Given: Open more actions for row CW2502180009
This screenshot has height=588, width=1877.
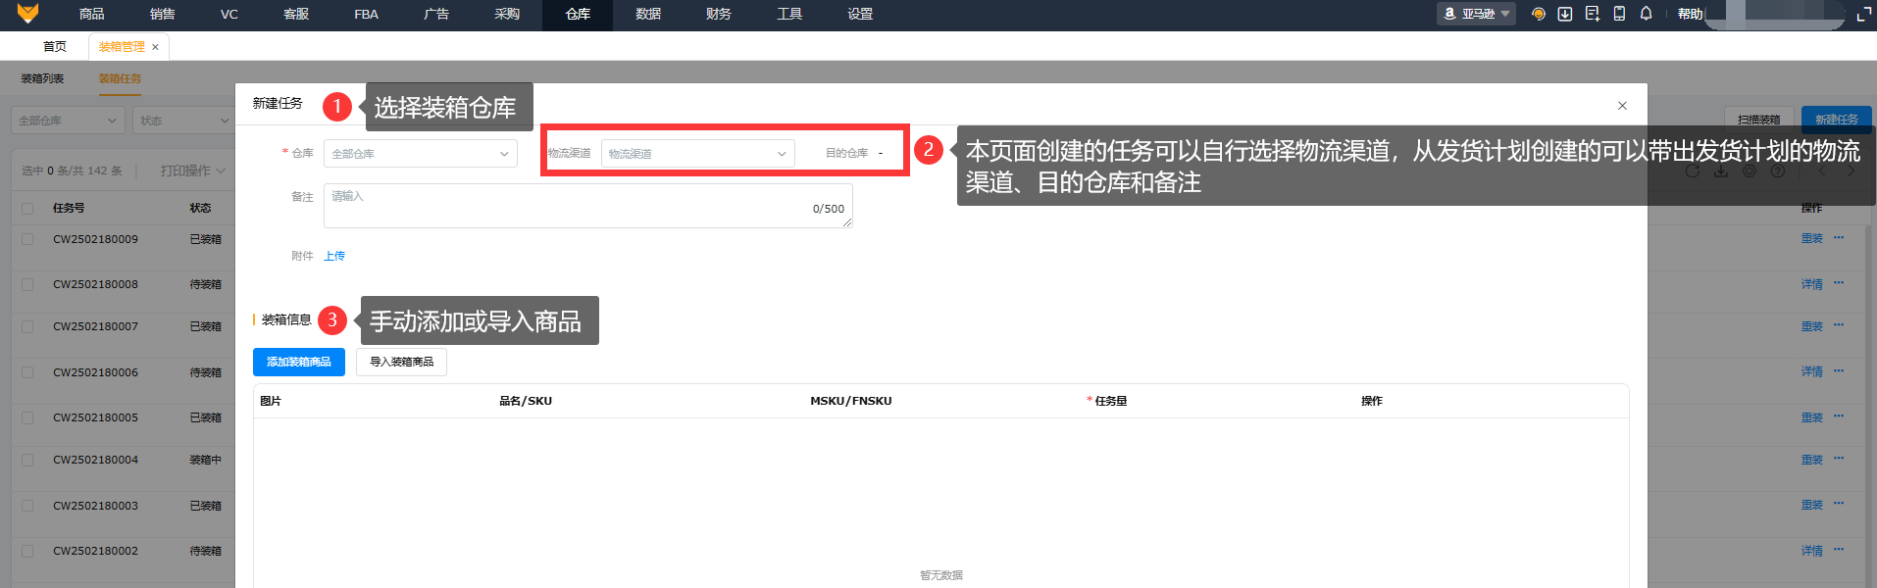Looking at the screenshot, I should point(1839,237).
